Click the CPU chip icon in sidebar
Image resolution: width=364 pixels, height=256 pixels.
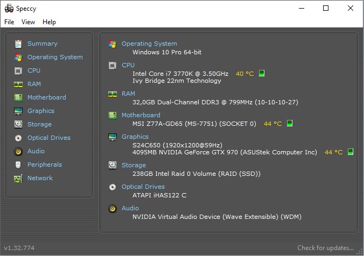click(x=18, y=71)
